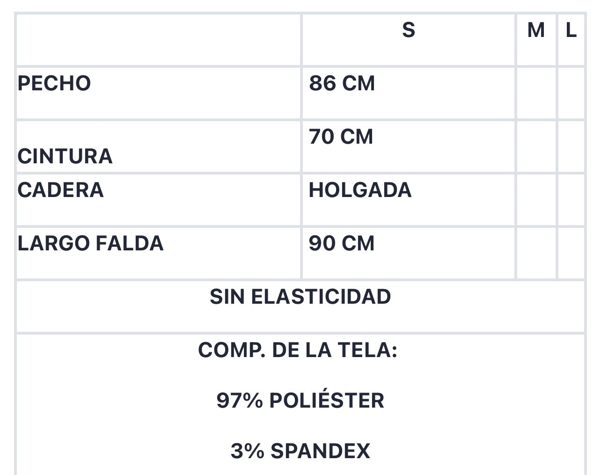Click the LARGO FALDA row label
This screenshot has height=475, width=601.
pos(90,243)
